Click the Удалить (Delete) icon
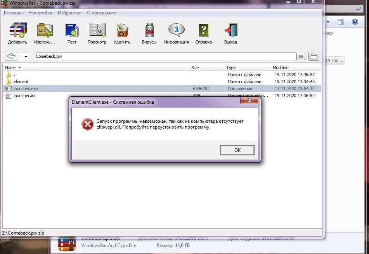 122,31
